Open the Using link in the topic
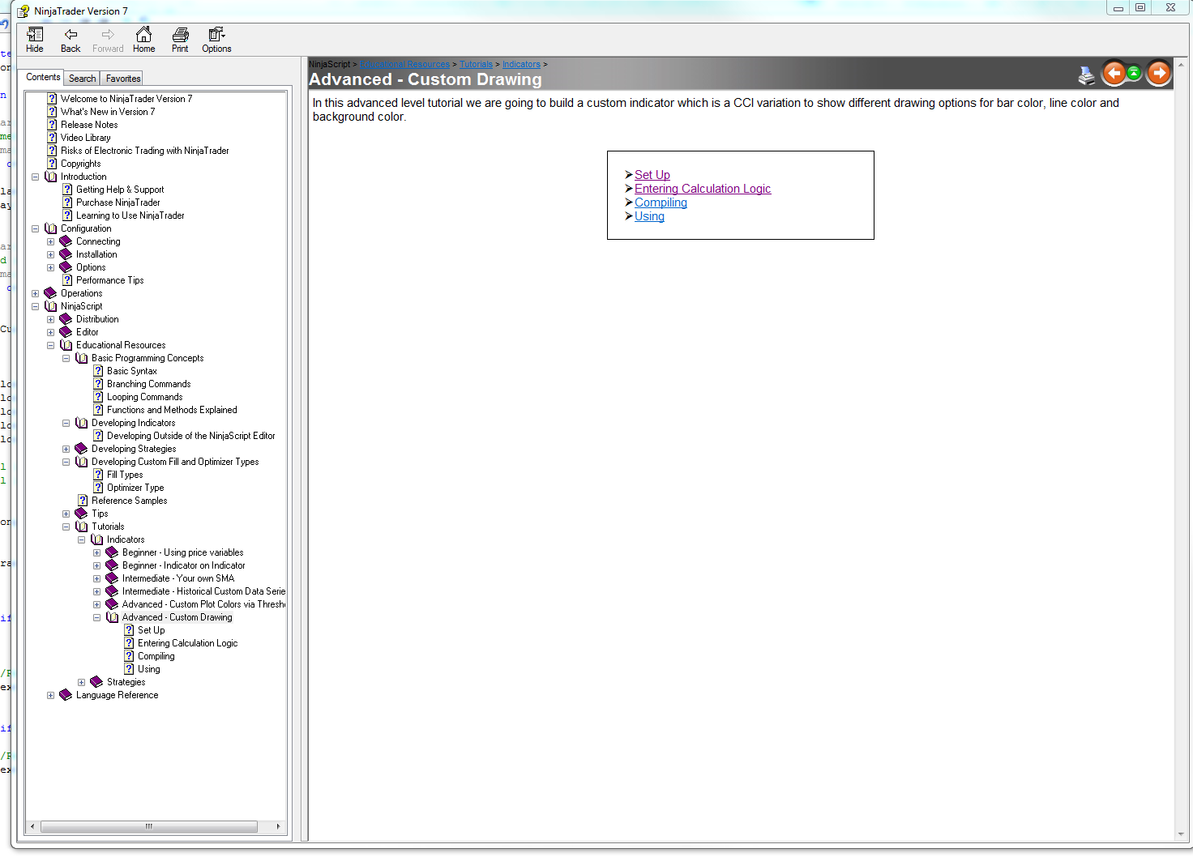Viewport: 1193px width, 857px height. coord(649,216)
